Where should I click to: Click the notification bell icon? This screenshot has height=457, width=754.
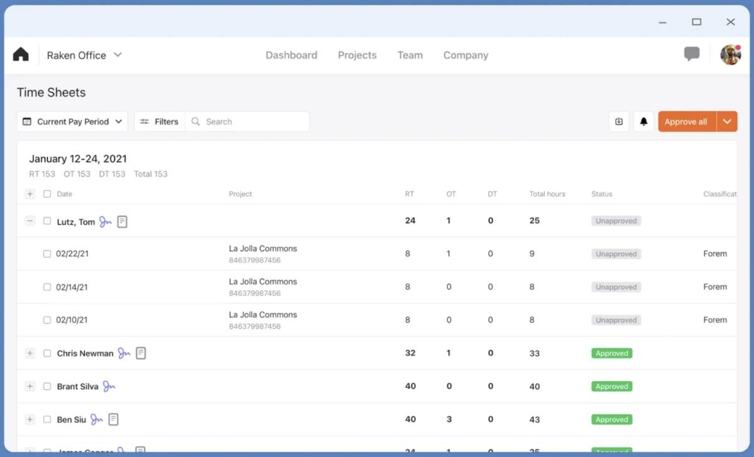coord(643,122)
